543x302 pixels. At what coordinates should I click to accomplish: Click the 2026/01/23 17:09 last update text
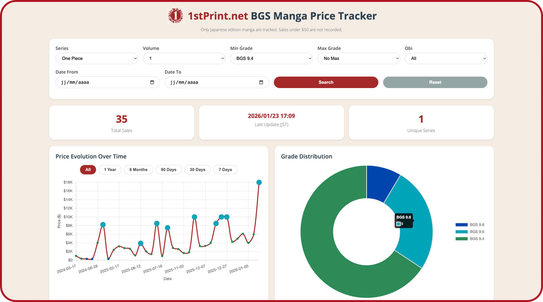(271, 116)
